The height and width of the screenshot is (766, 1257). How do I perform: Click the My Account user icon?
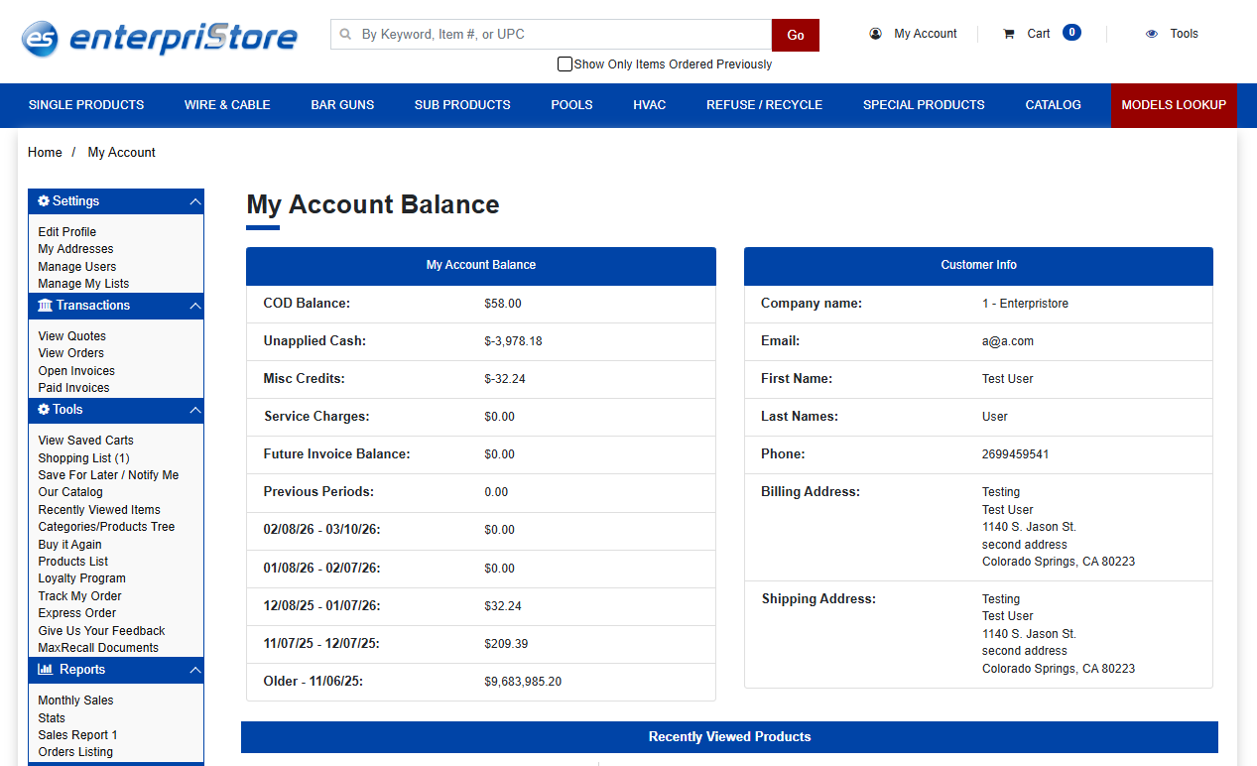pyautogui.click(x=875, y=34)
